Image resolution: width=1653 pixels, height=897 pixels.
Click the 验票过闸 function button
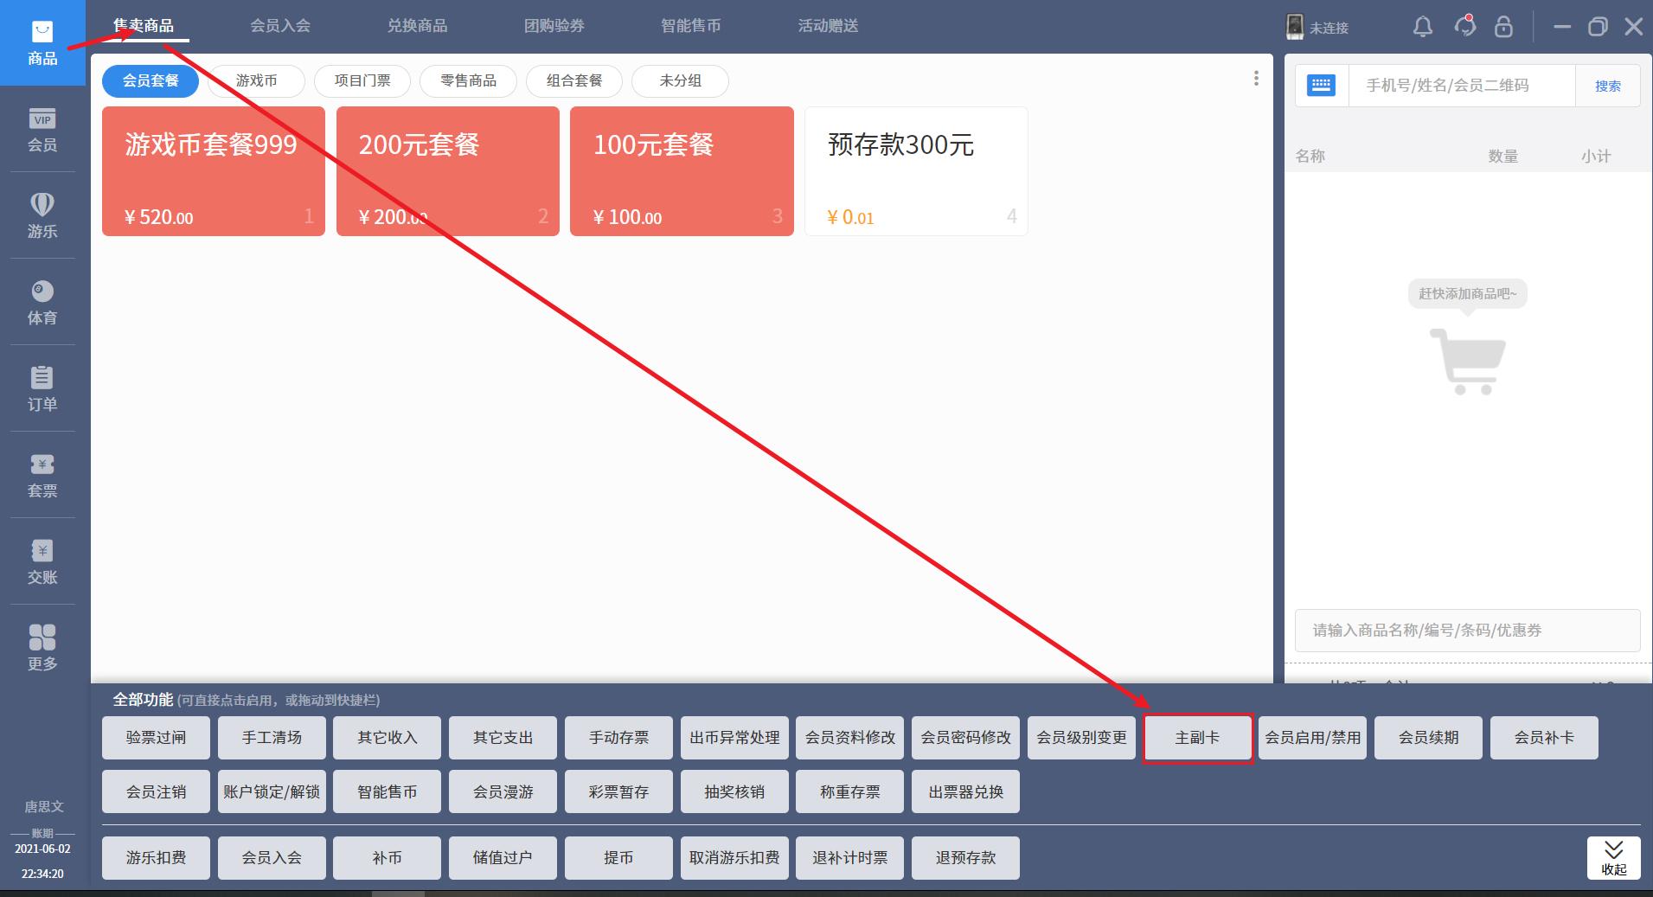coord(156,738)
